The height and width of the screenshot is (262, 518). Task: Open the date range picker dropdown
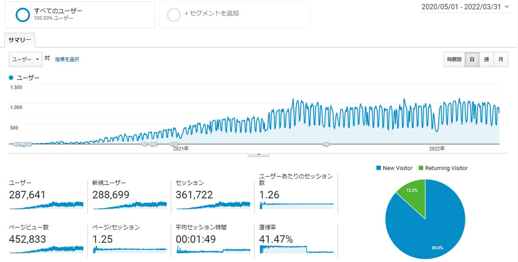(x=464, y=7)
